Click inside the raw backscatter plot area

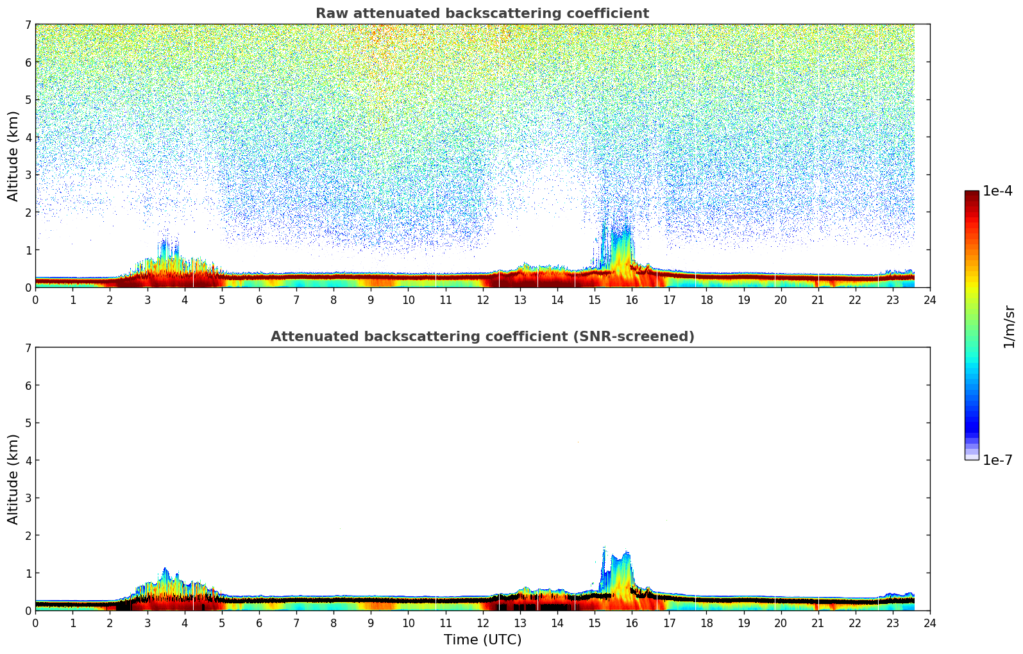click(x=482, y=156)
